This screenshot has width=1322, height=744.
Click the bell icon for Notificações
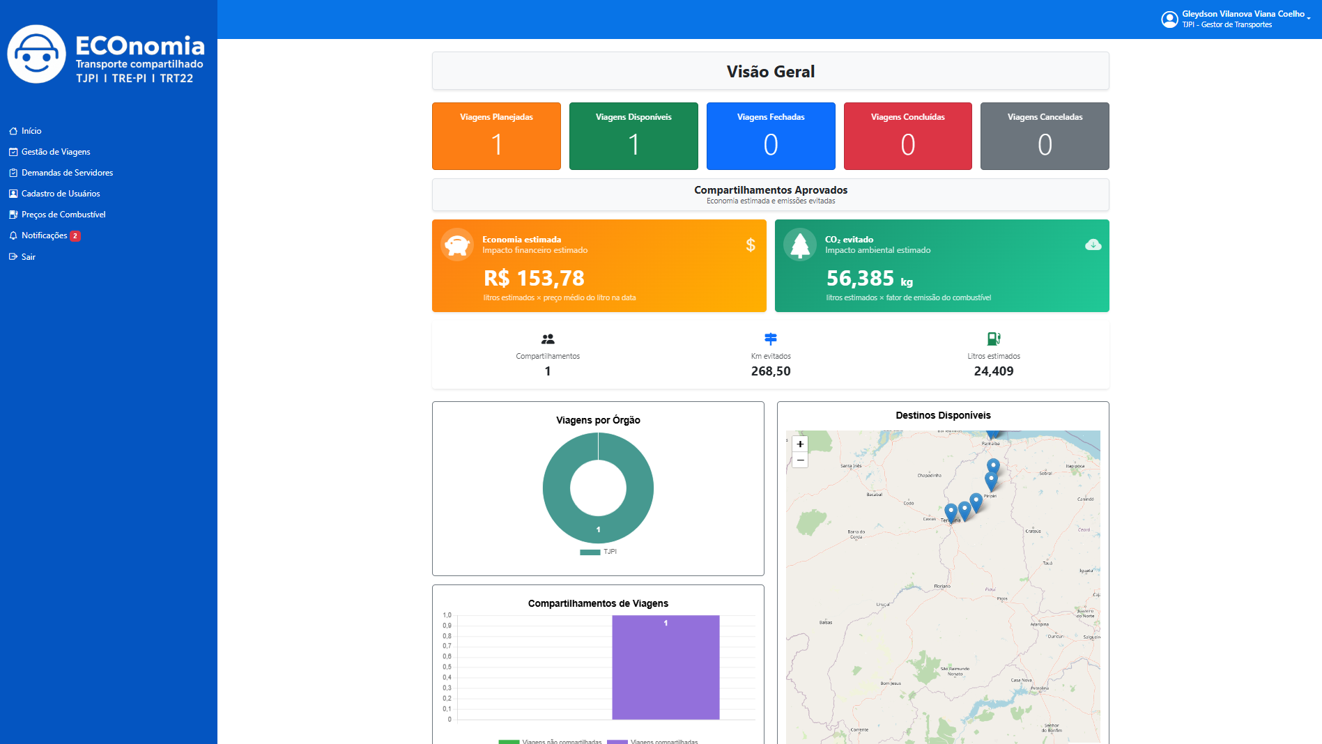coord(13,235)
